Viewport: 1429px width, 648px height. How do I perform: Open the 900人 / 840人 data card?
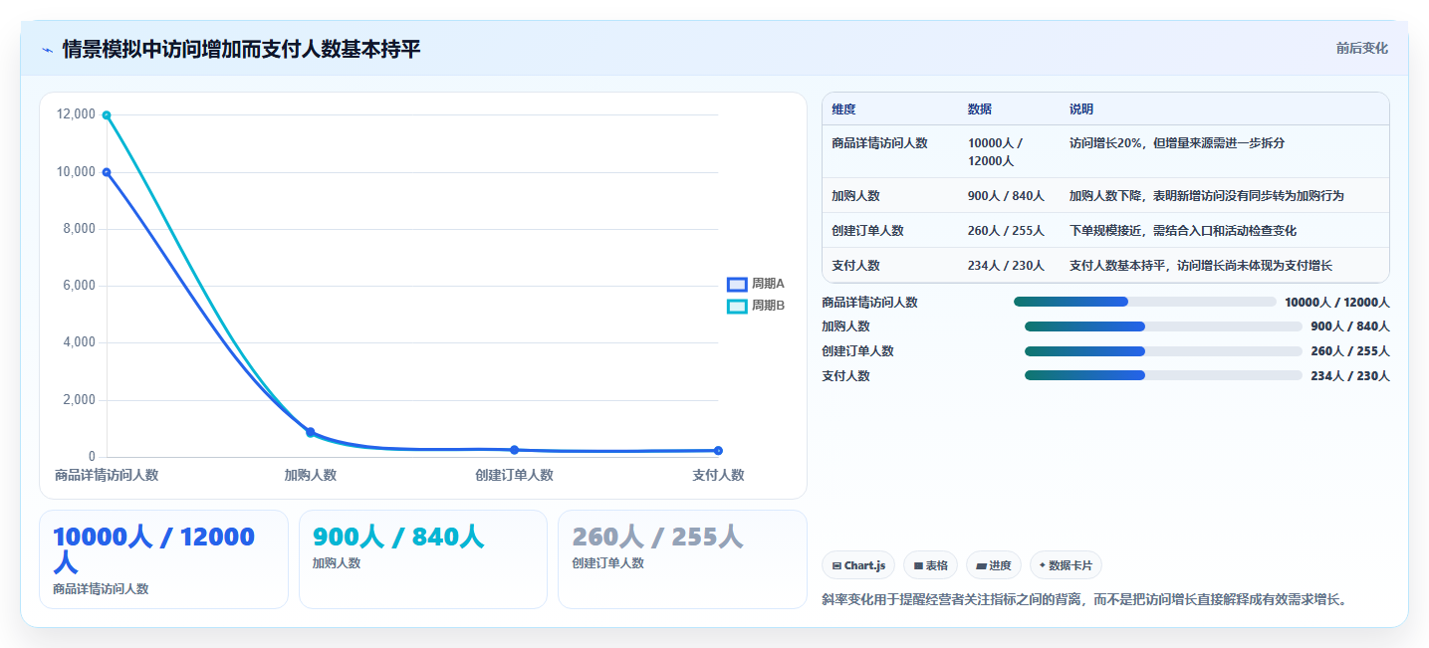pos(423,559)
